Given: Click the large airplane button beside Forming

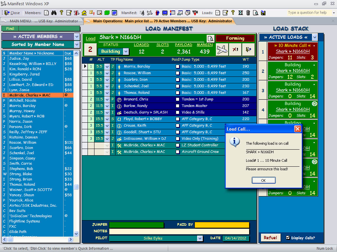Looking at the screenshot, I should [222, 50].
